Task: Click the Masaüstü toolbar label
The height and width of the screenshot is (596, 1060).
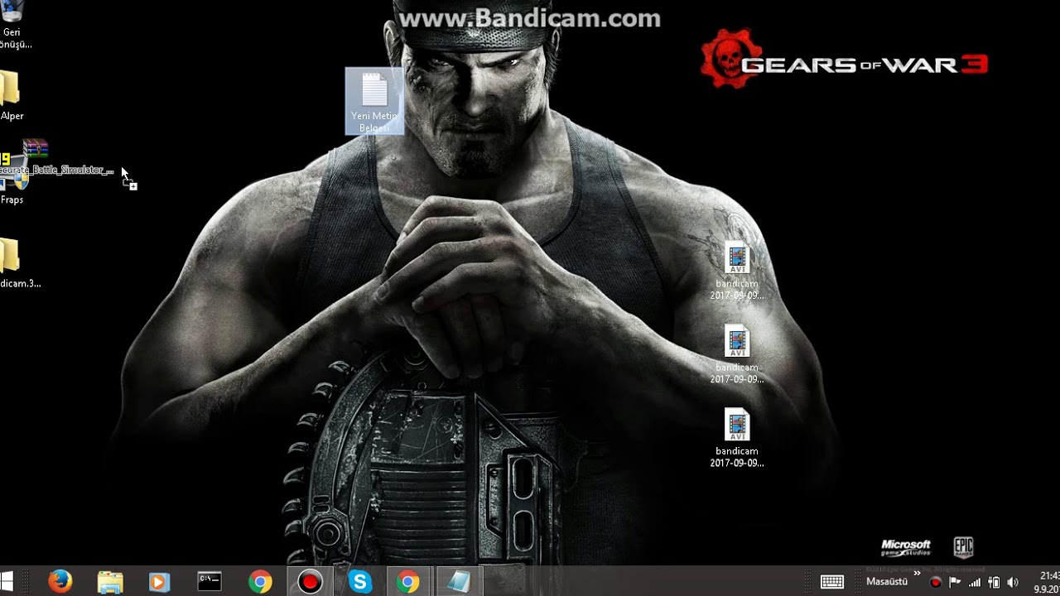Action: pyautogui.click(x=887, y=582)
